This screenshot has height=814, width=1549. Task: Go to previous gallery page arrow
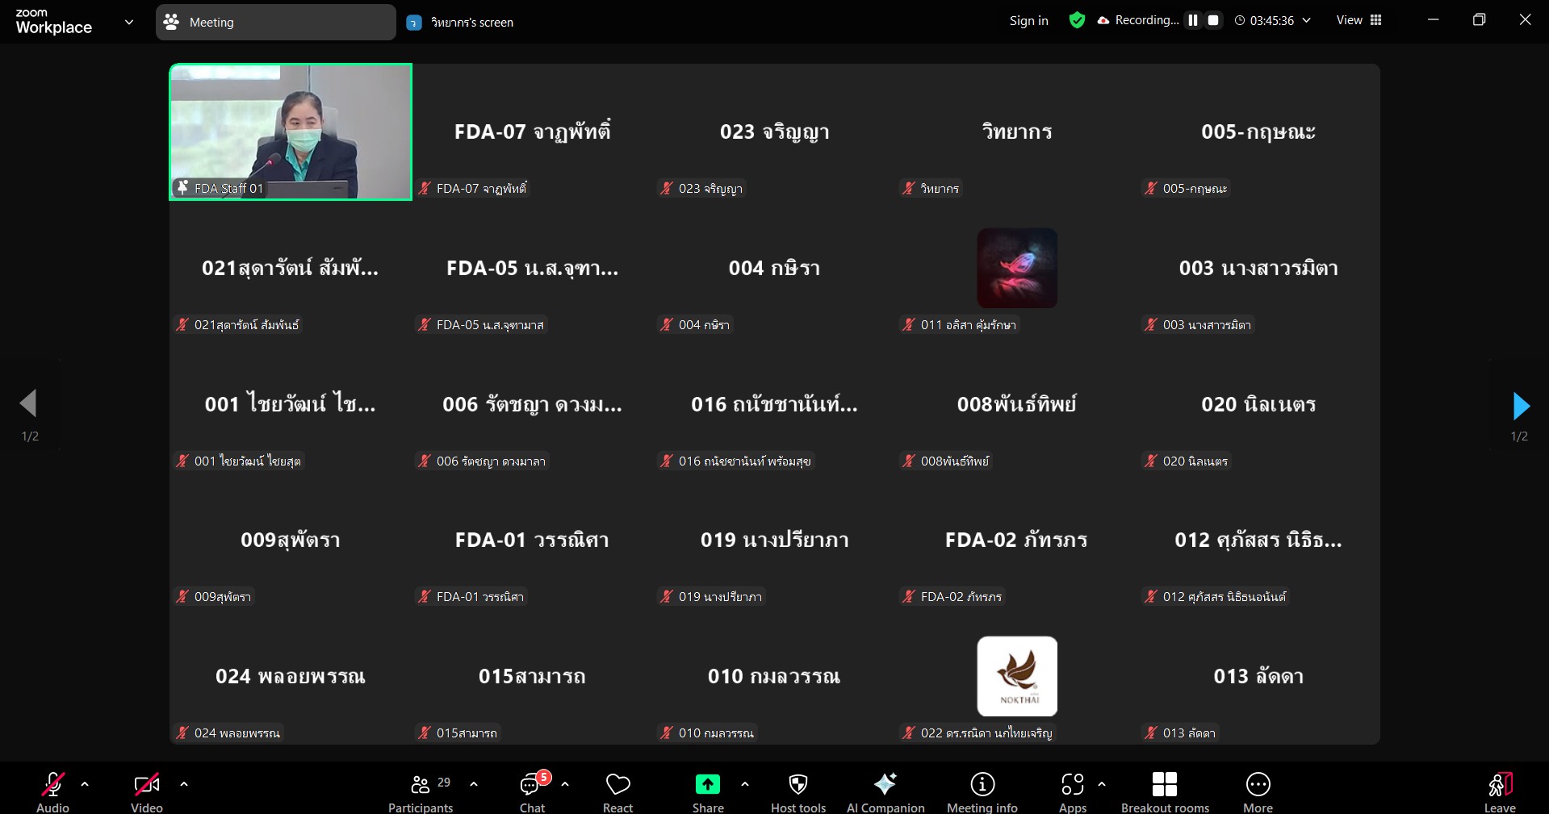pos(28,403)
